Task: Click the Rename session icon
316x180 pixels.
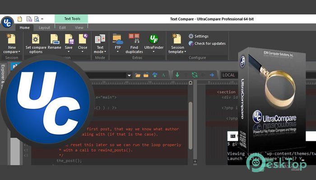Action: [55, 39]
